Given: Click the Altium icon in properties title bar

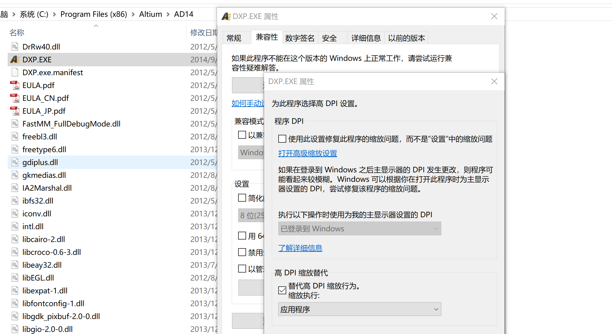Looking at the screenshot, I should coord(226,17).
